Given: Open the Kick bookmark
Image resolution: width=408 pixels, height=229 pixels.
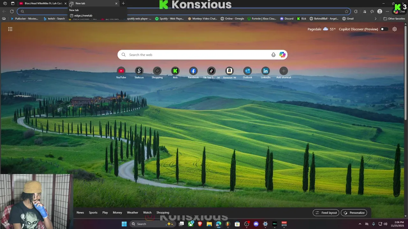Looking at the screenshot, I should tap(302, 19).
